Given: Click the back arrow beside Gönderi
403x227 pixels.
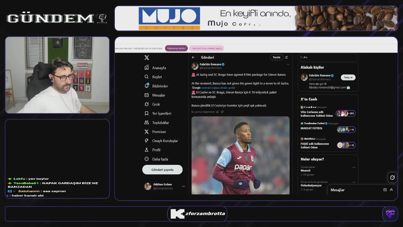Looking at the screenshot, I should (x=193, y=57).
